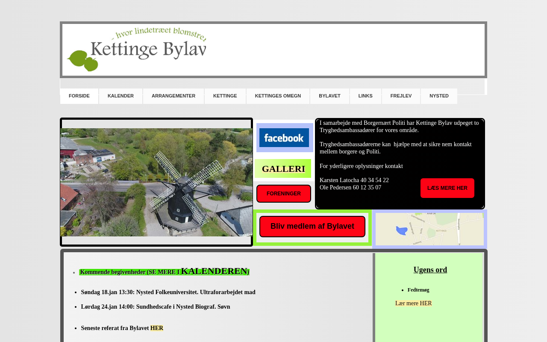This screenshot has width=547, height=342.
Task: Select the Nysted Folkeuniversitet event text
Action: pos(168,292)
